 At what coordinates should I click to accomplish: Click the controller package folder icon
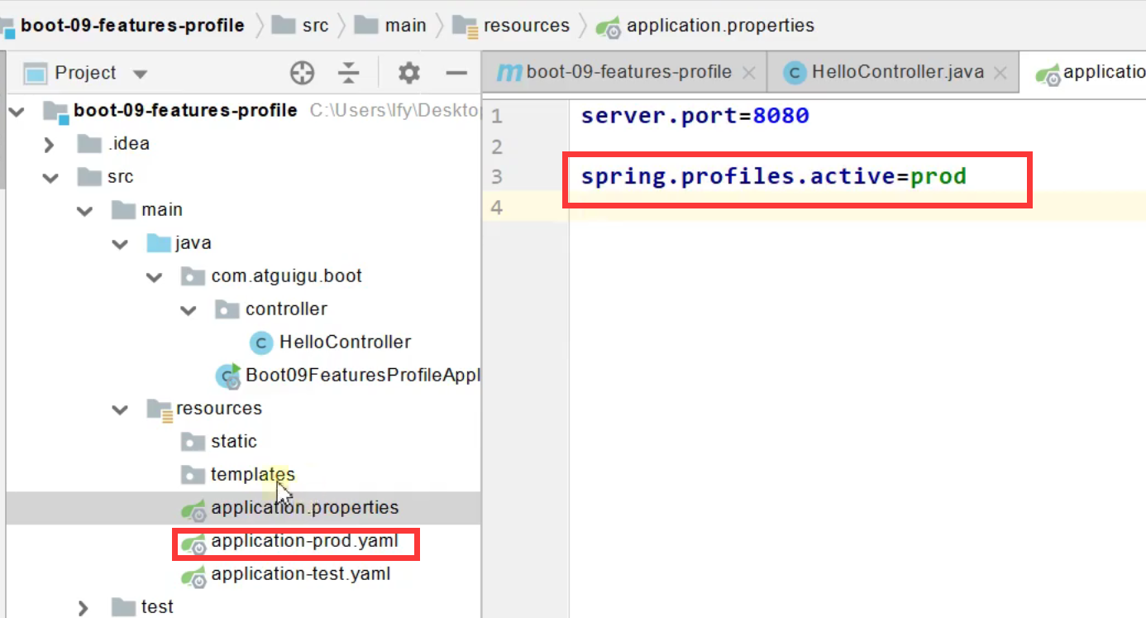[x=227, y=309]
